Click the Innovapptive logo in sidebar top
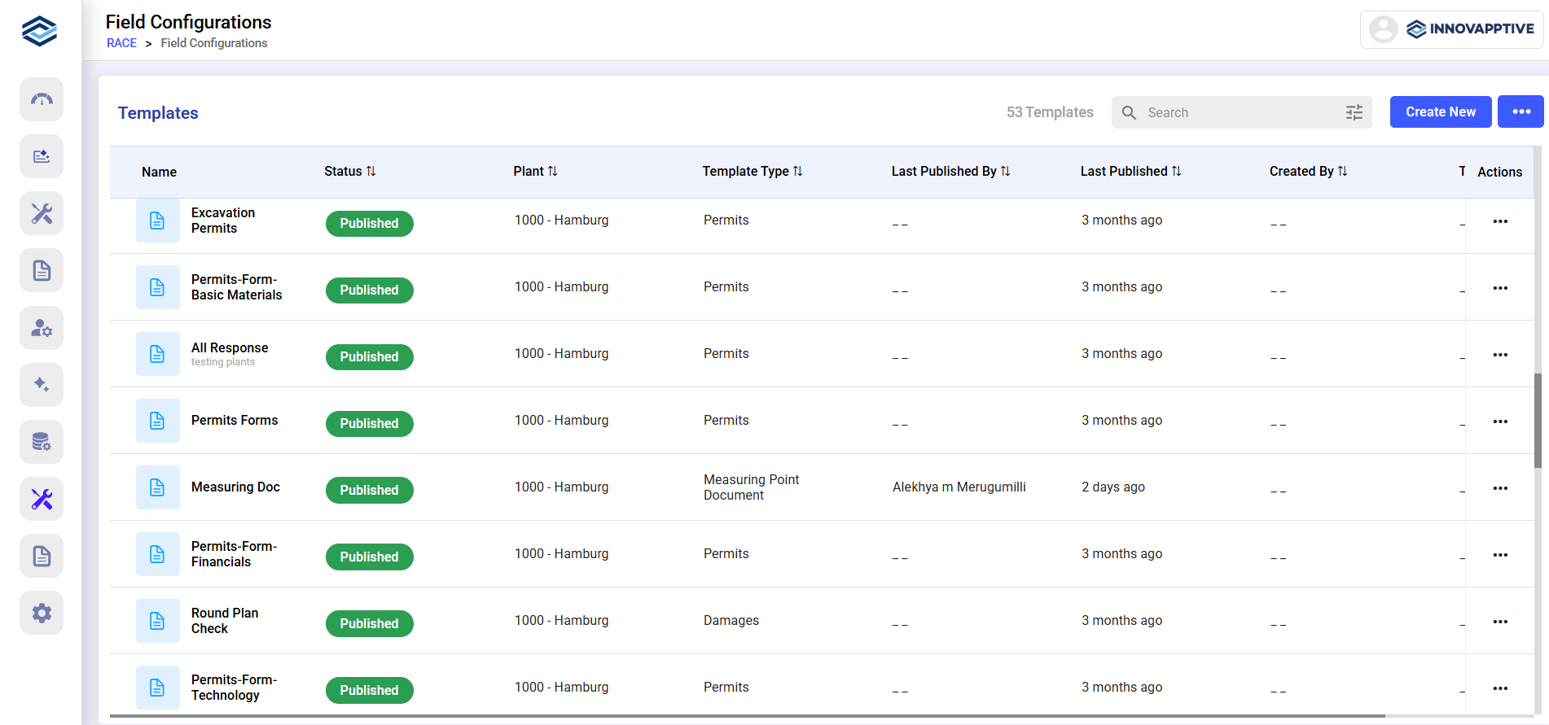Screen dimensions: 1549x725 [40, 31]
